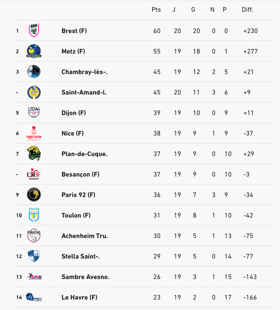Select the Sambre Avesnois SAHB logo

[34, 277]
